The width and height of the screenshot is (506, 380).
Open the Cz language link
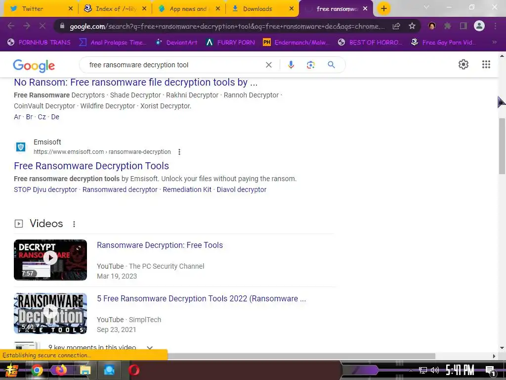(x=42, y=117)
